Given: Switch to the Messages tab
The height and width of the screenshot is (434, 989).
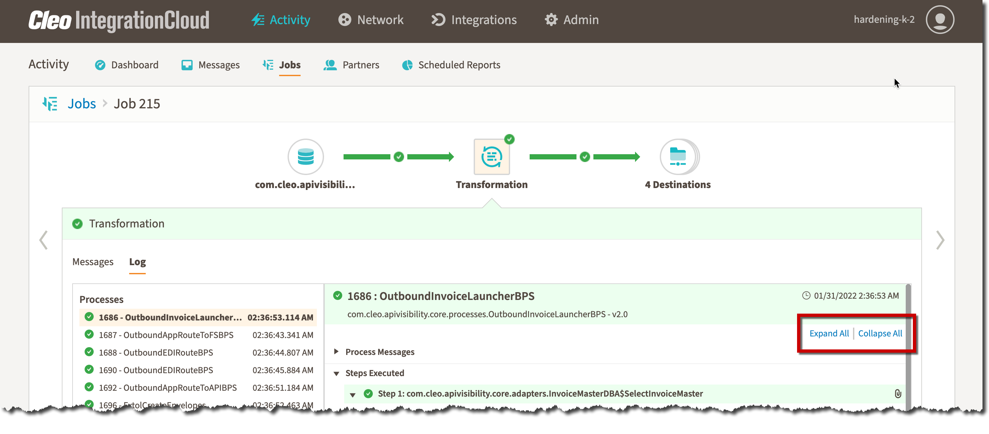Looking at the screenshot, I should [x=93, y=262].
